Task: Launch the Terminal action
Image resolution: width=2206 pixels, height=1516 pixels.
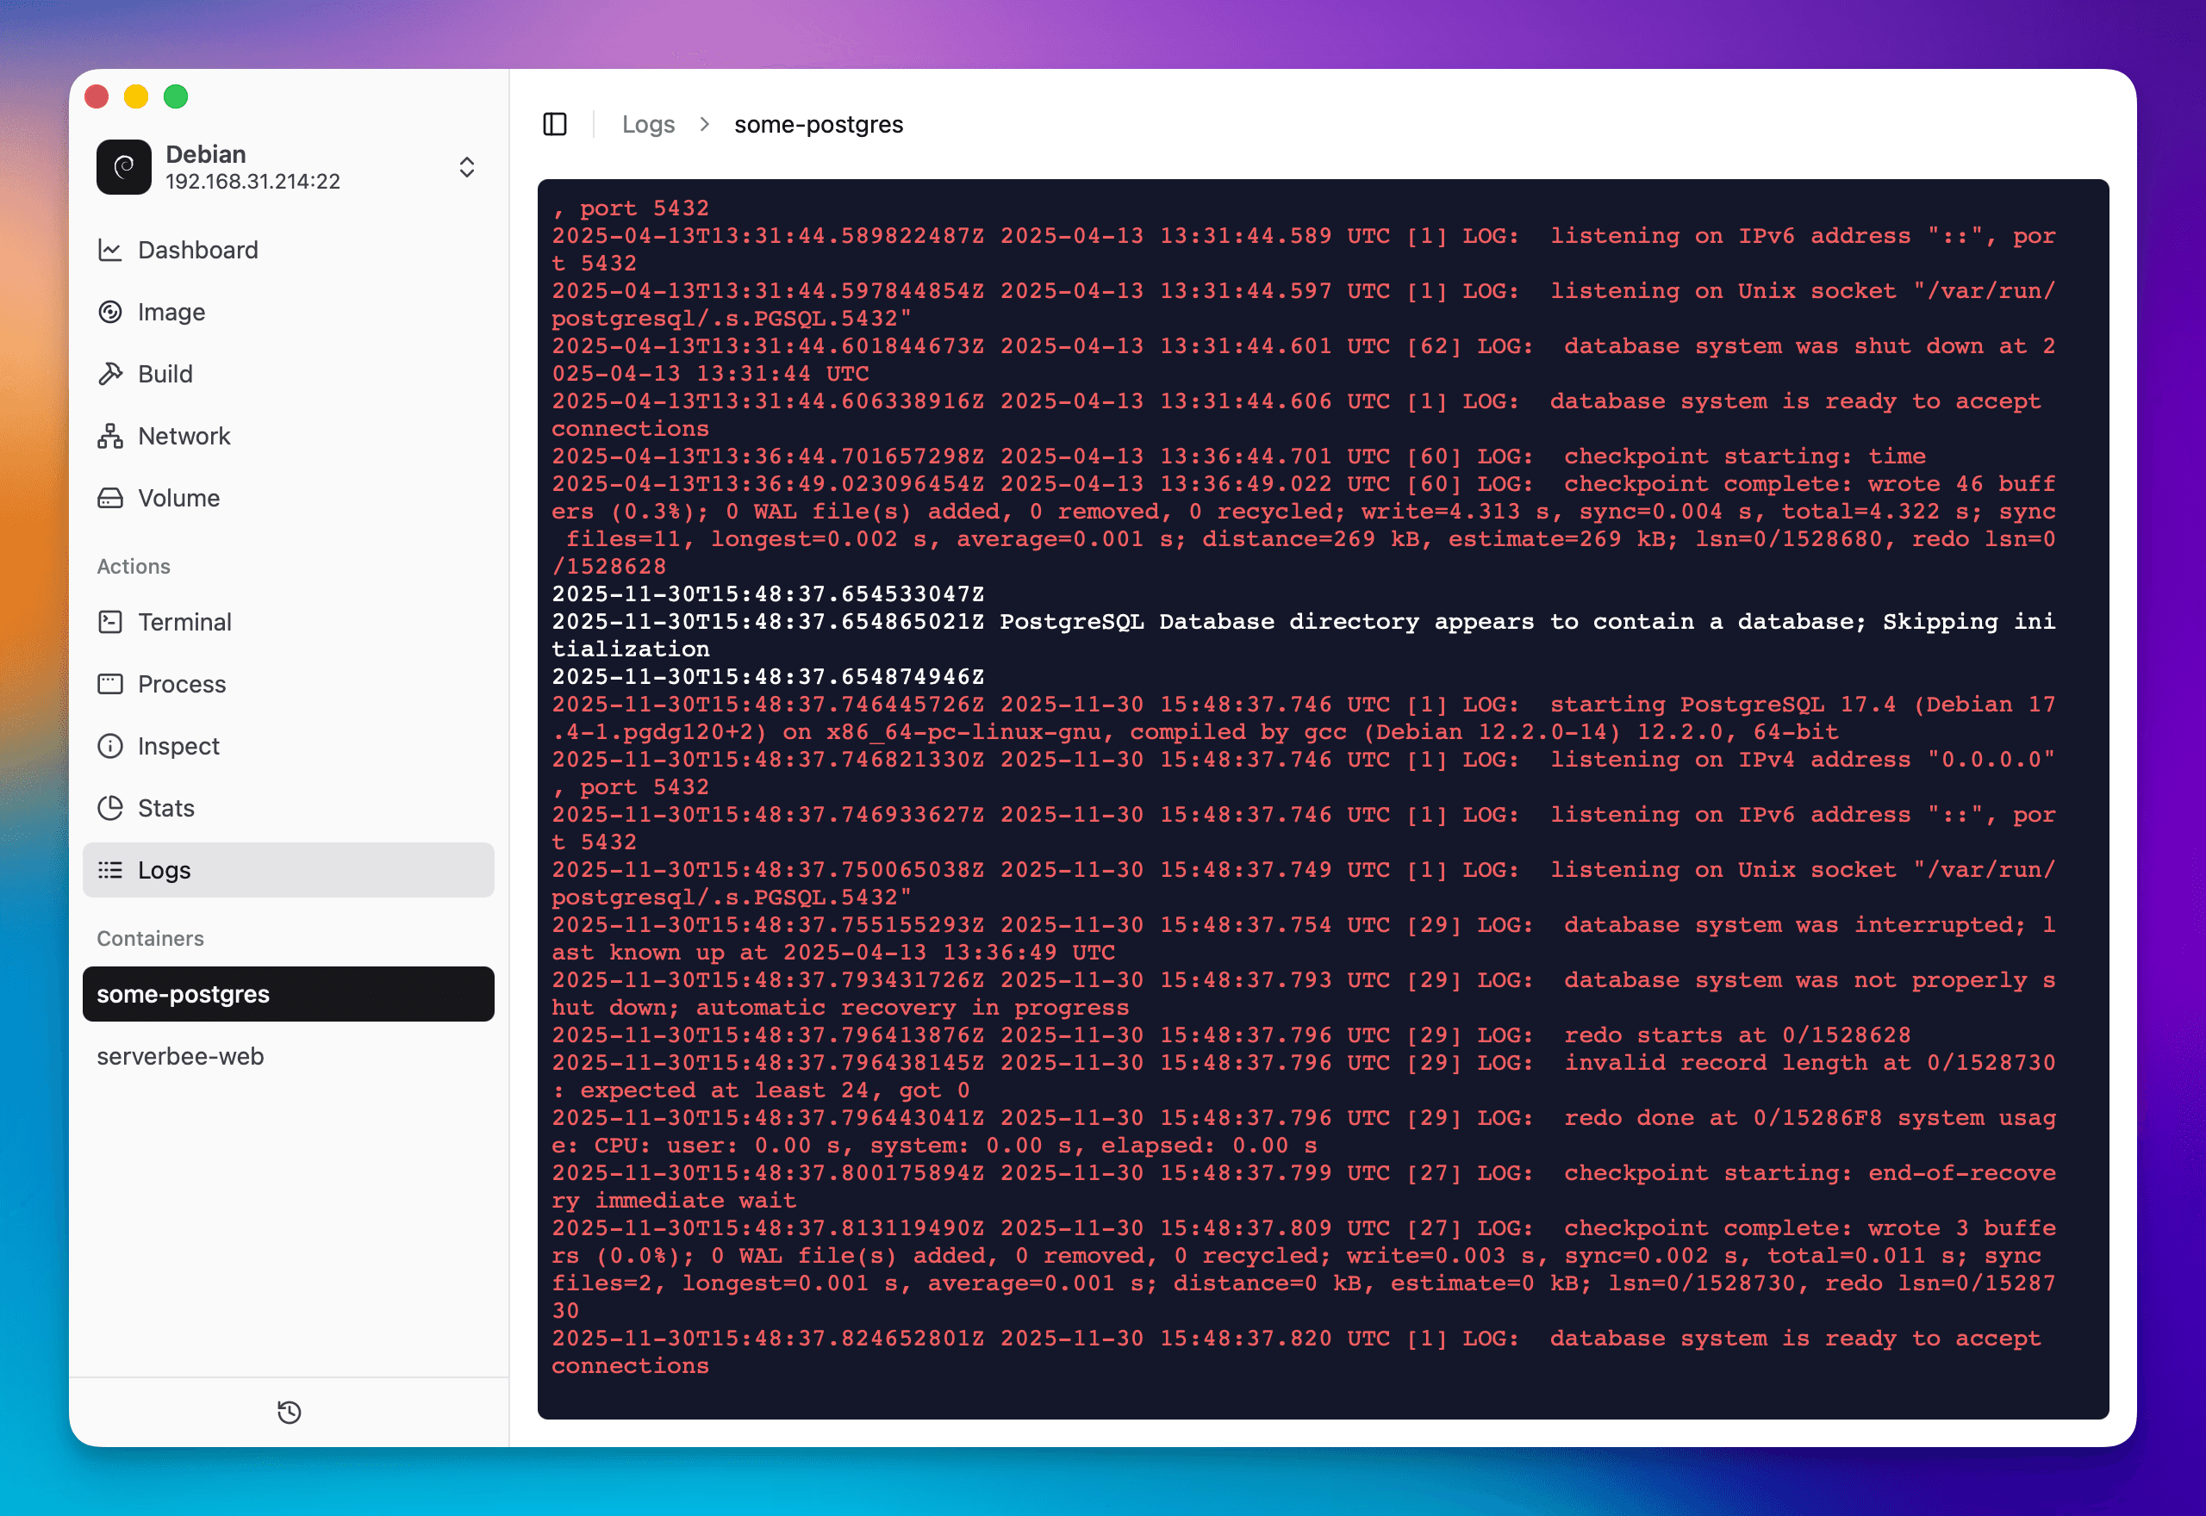Action: click(x=185, y=622)
